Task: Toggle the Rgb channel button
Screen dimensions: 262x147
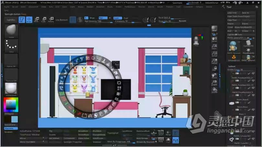Action: coord(103,18)
